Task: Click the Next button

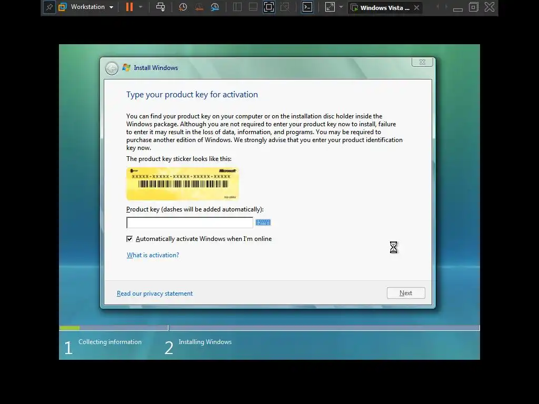Action: click(406, 293)
